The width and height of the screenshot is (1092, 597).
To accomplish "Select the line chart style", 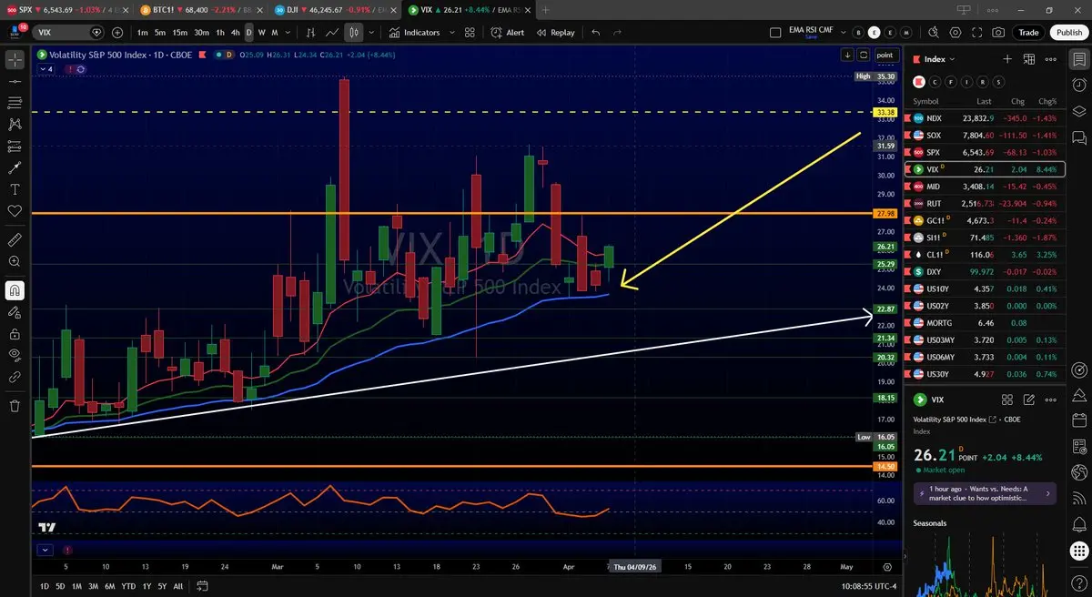I will 332,33.
